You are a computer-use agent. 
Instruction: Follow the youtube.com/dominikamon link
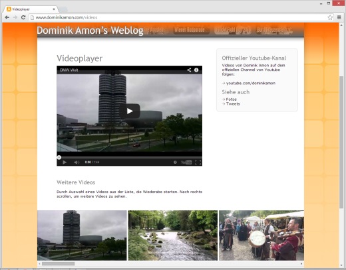pyautogui.click(x=251, y=83)
